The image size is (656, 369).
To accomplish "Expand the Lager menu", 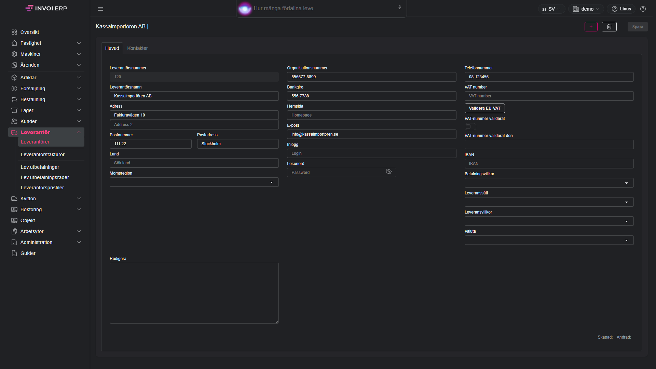I will (x=46, y=110).
